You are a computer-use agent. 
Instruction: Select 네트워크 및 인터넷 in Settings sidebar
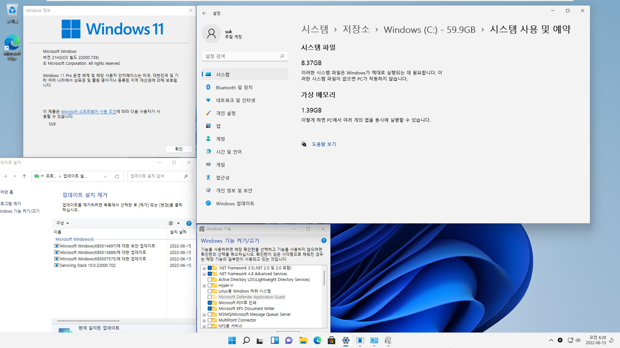click(245, 100)
